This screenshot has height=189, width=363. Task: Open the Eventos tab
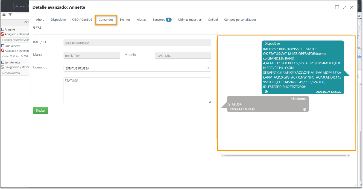(x=125, y=20)
